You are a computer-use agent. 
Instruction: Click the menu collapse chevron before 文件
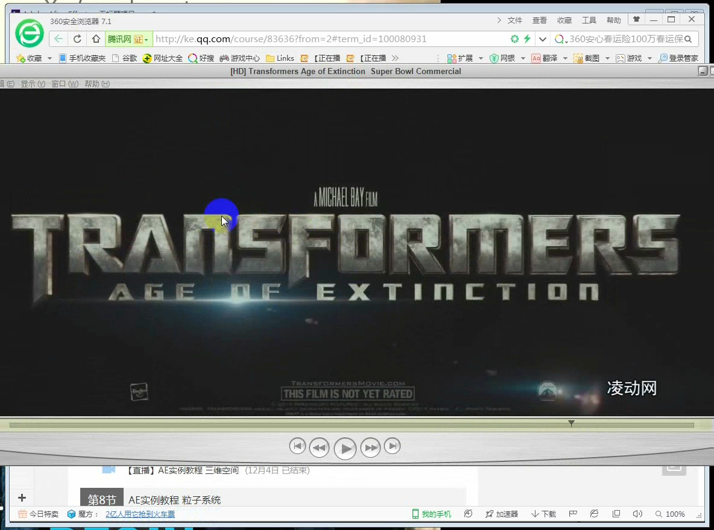click(499, 20)
